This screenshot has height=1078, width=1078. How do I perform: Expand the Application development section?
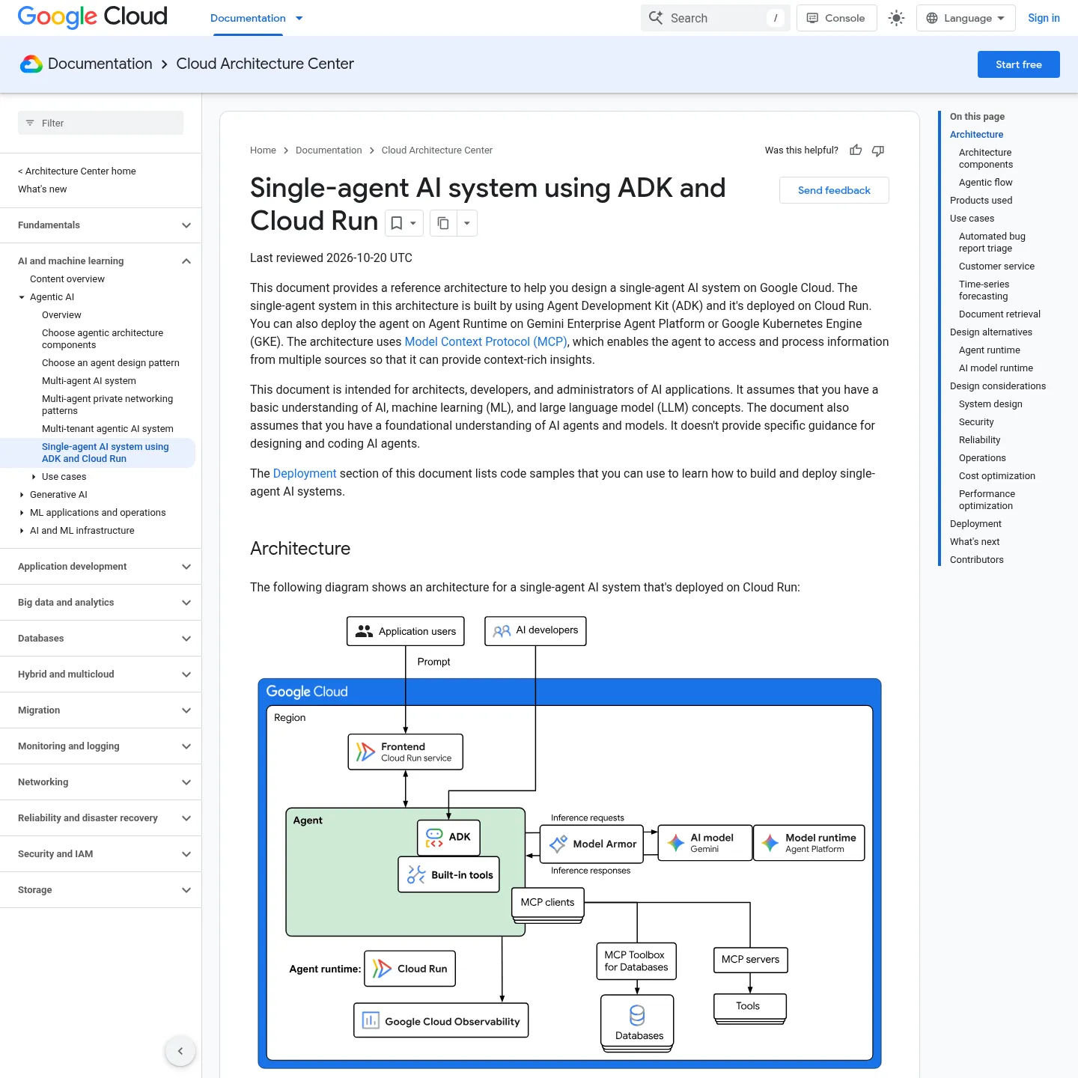[x=186, y=567]
